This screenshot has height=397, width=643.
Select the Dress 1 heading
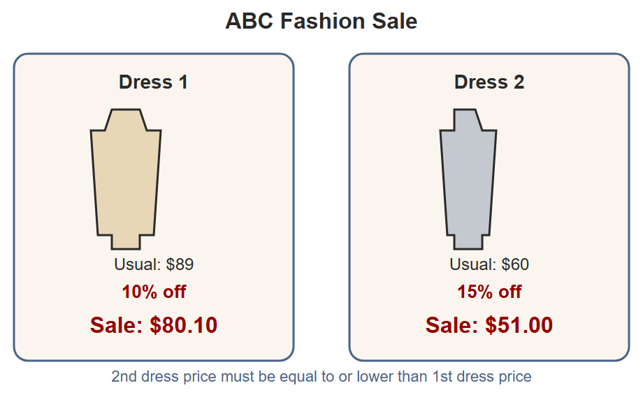(x=153, y=82)
